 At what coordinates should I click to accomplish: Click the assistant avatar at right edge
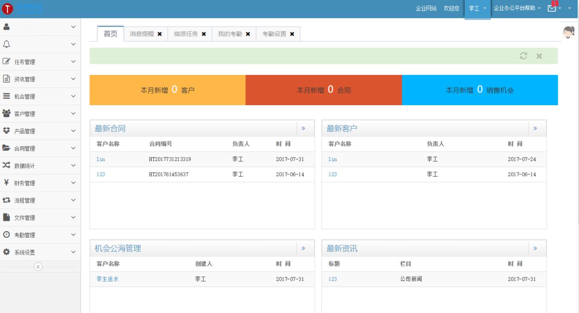tap(569, 32)
